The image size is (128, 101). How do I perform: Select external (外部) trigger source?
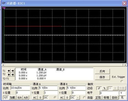122,88
